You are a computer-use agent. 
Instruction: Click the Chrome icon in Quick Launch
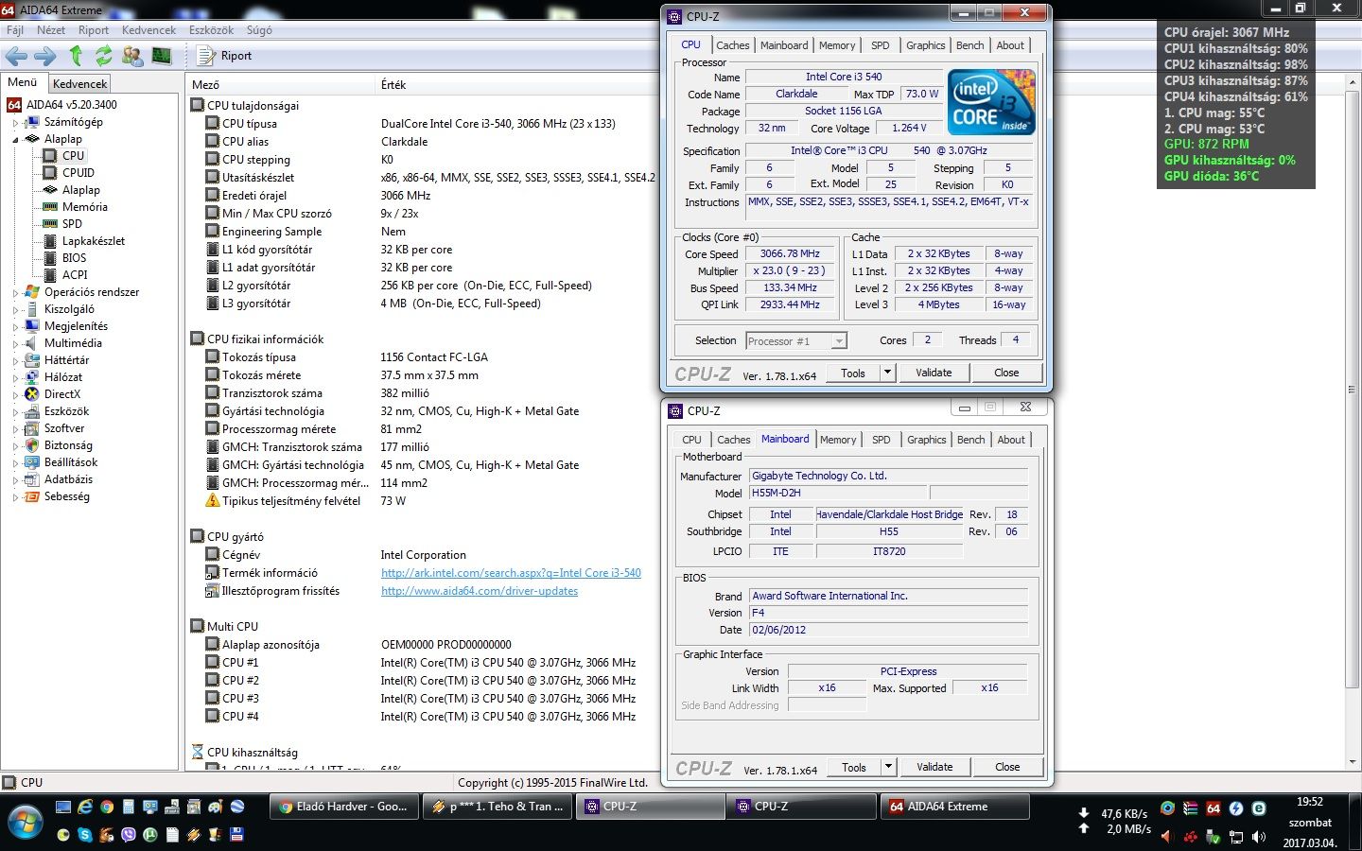107,807
